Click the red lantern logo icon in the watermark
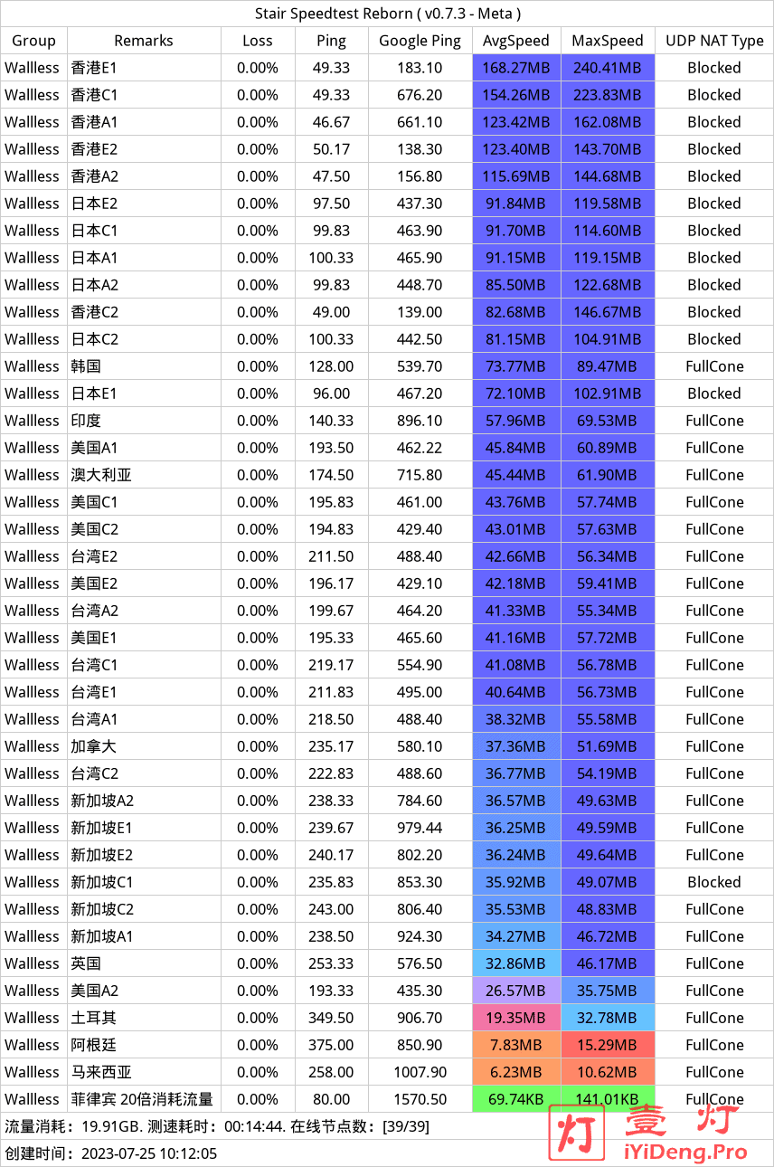The width and height of the screenshot is (774, 1167). pyautogui.click(x=579, y=1131)
